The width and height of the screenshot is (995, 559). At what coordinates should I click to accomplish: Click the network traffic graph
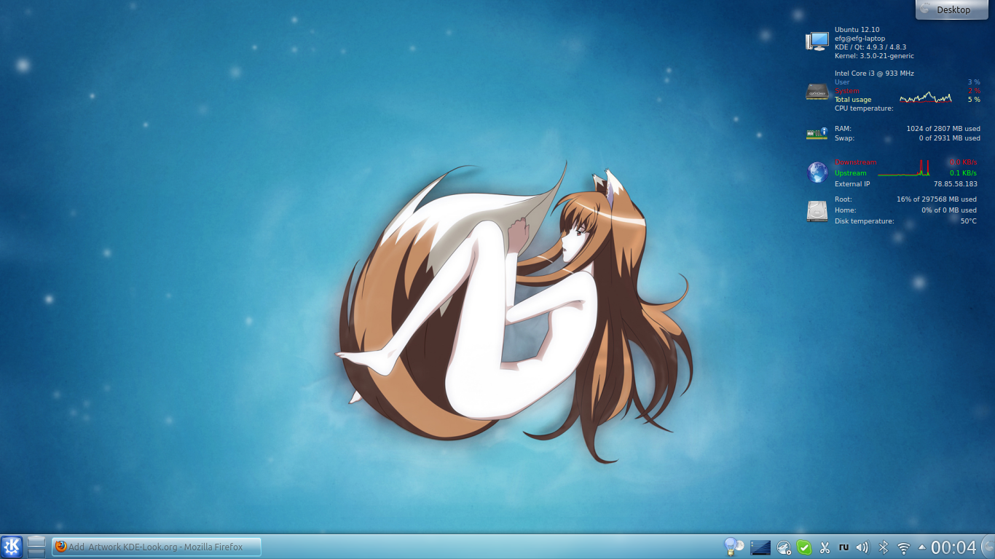coord(904,168)
